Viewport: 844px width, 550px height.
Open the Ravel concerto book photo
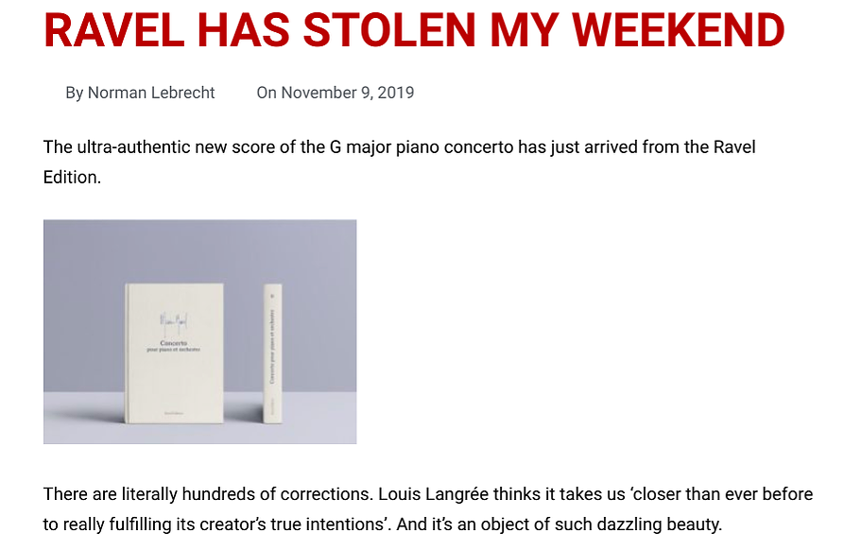pos(199,332)
